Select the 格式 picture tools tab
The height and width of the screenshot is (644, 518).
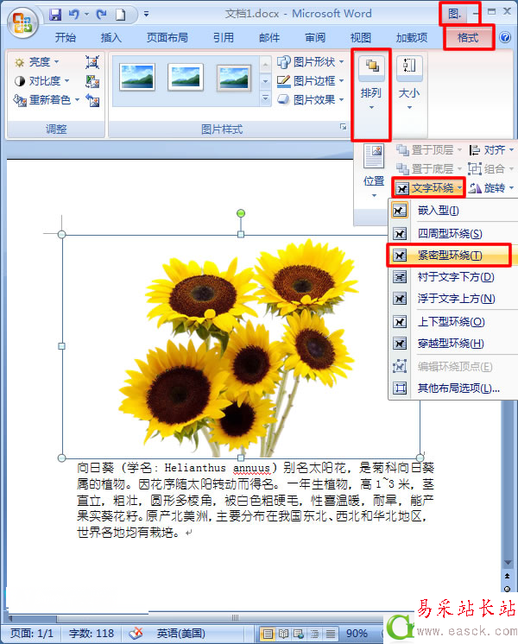[468, 38]
